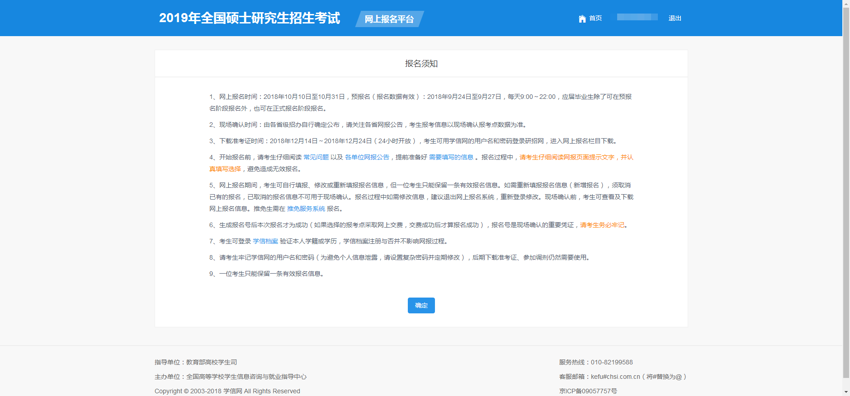
Task: Follow the 需要填写的信息 link
Action: point(451,157)
